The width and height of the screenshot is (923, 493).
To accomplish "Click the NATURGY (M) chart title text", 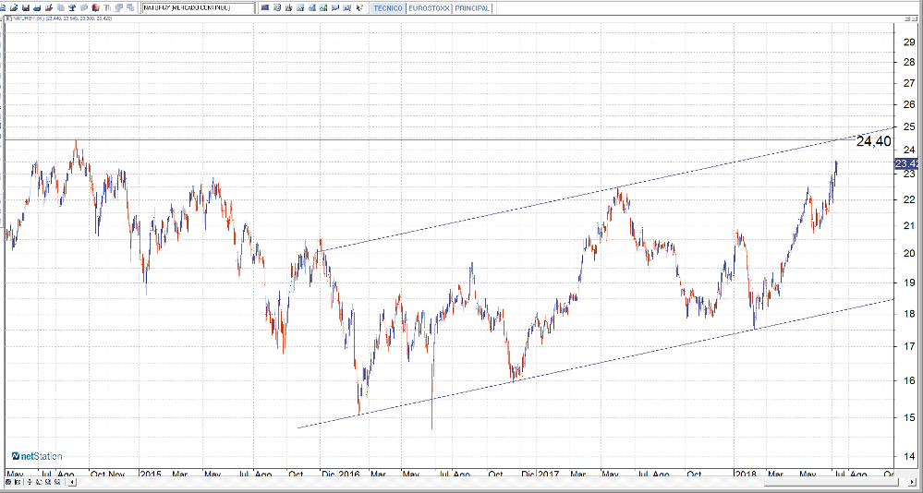I will 63,18.
